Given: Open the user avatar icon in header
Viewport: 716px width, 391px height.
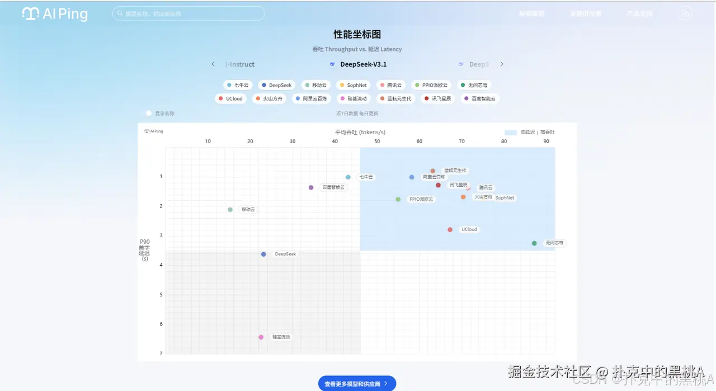Looking at the screenshot, I should [685, 13].
